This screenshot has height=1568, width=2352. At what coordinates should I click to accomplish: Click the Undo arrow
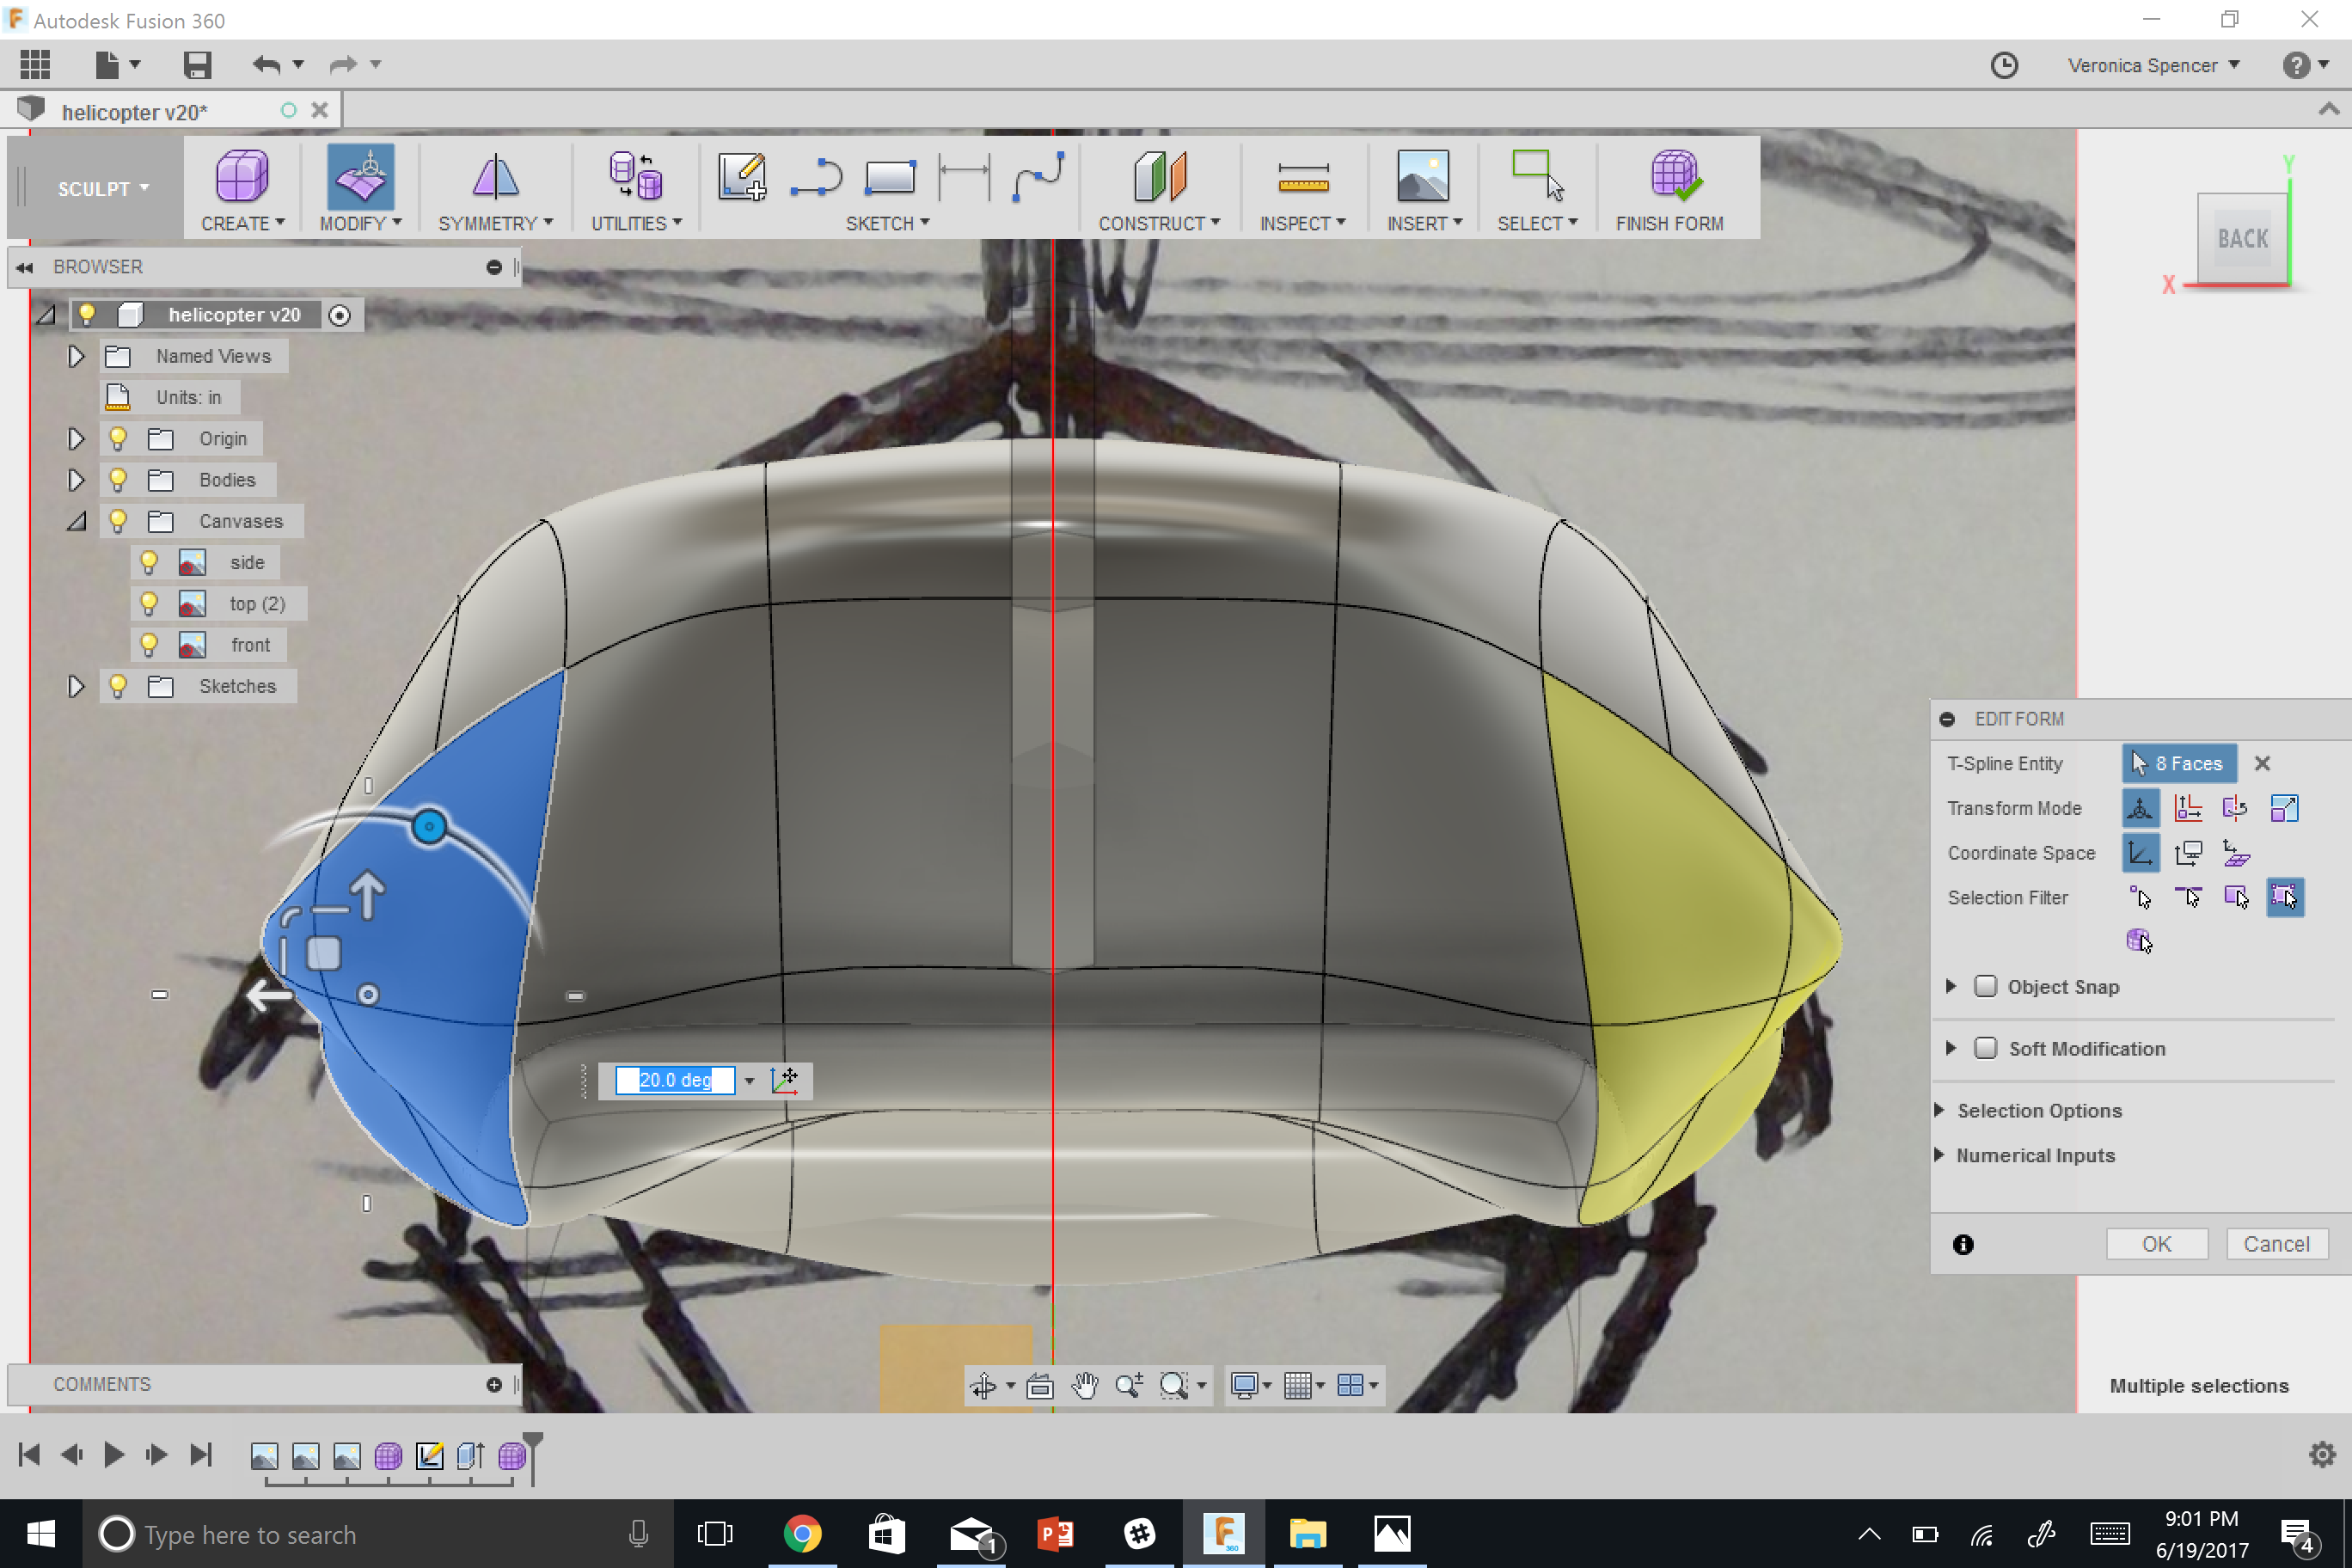266,65
